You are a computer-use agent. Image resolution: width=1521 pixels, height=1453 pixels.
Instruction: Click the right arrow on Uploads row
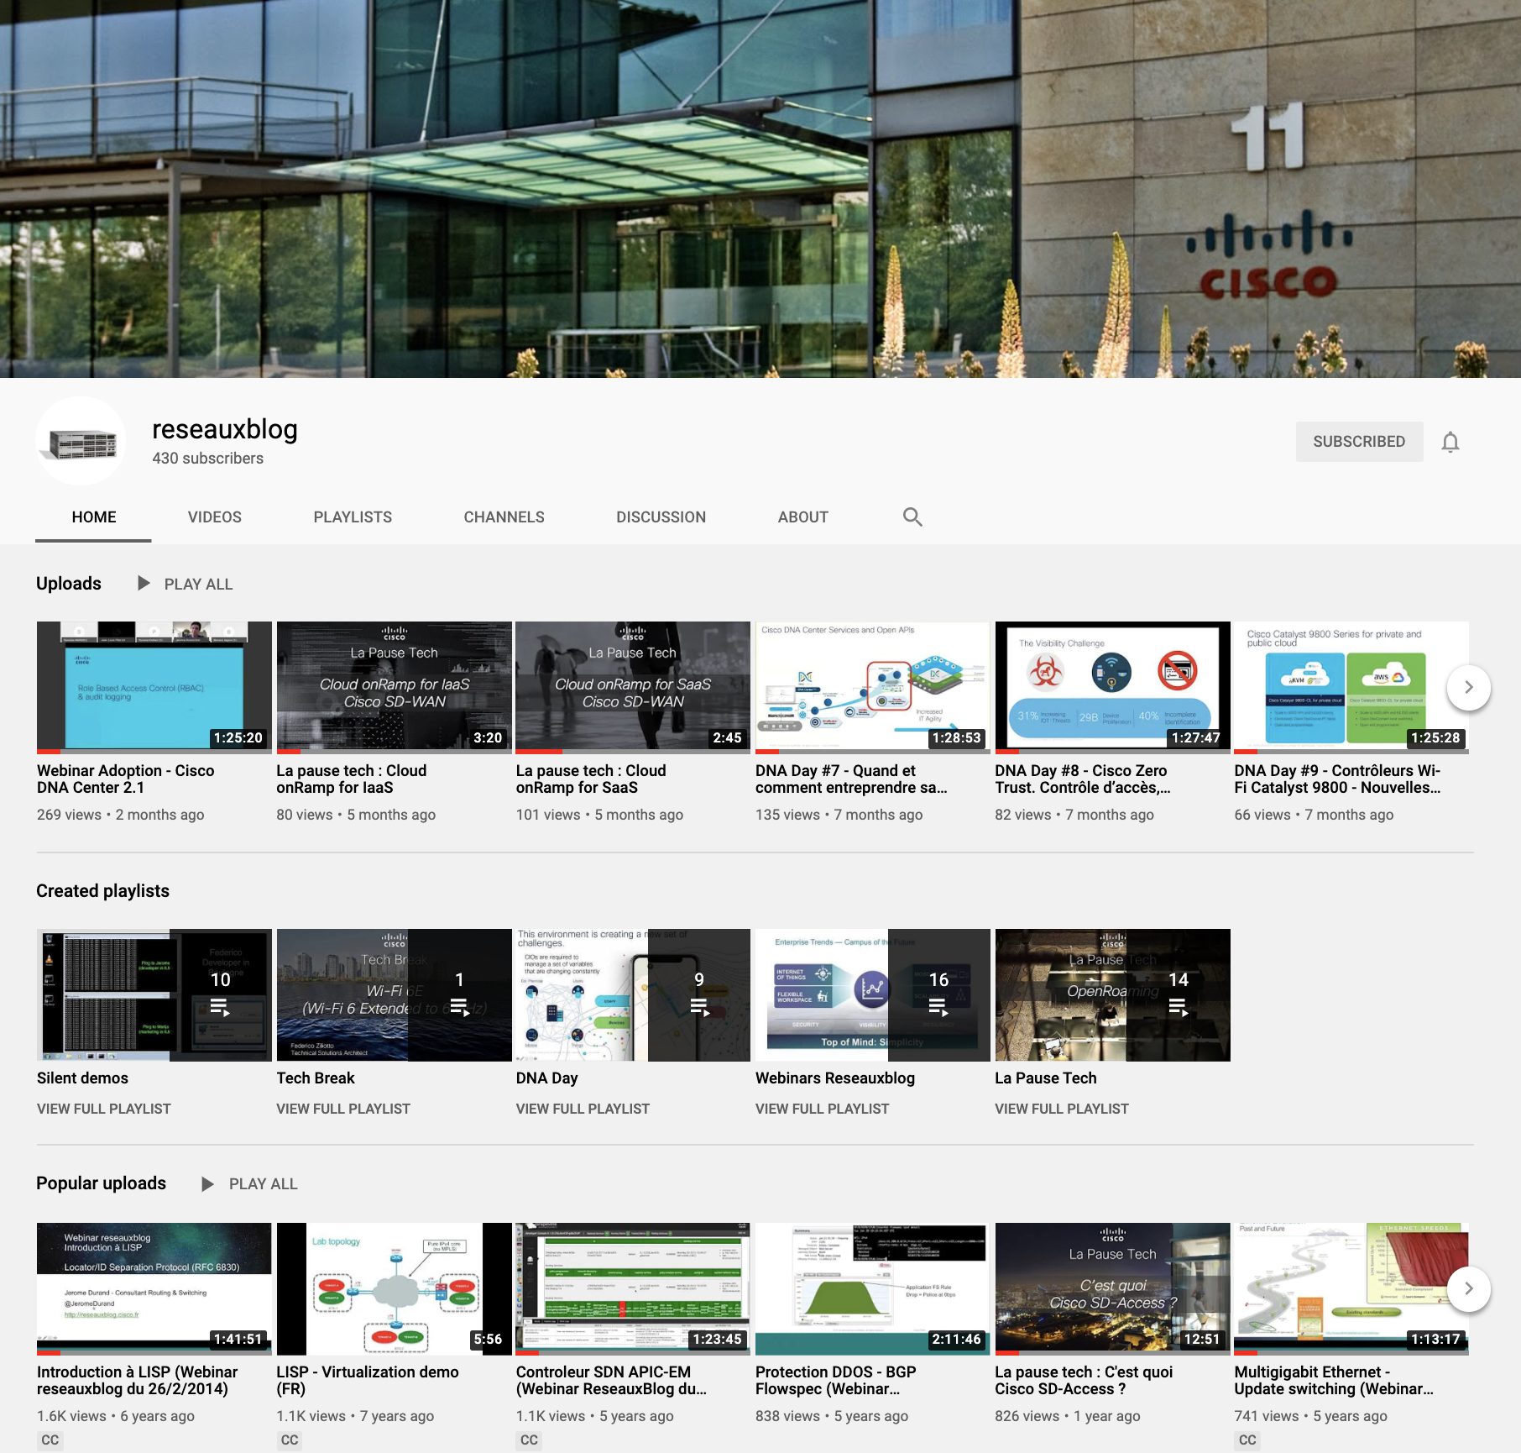point(1469,686)
